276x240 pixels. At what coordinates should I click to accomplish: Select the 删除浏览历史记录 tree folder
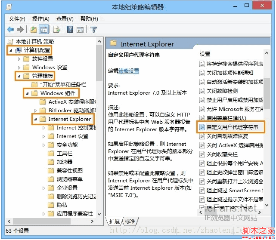pos(72,196)
